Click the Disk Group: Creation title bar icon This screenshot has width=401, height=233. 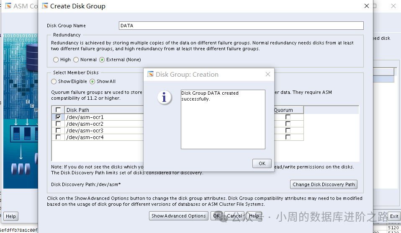[151, 75]
